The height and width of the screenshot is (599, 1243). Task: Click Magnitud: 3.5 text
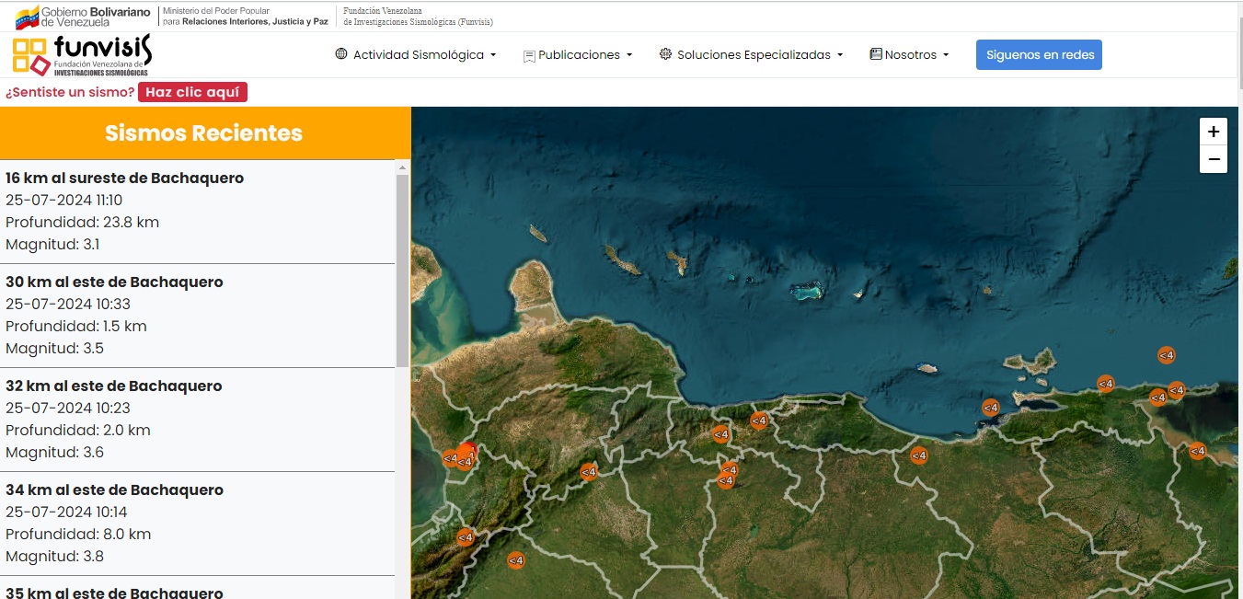click(55, 349)
